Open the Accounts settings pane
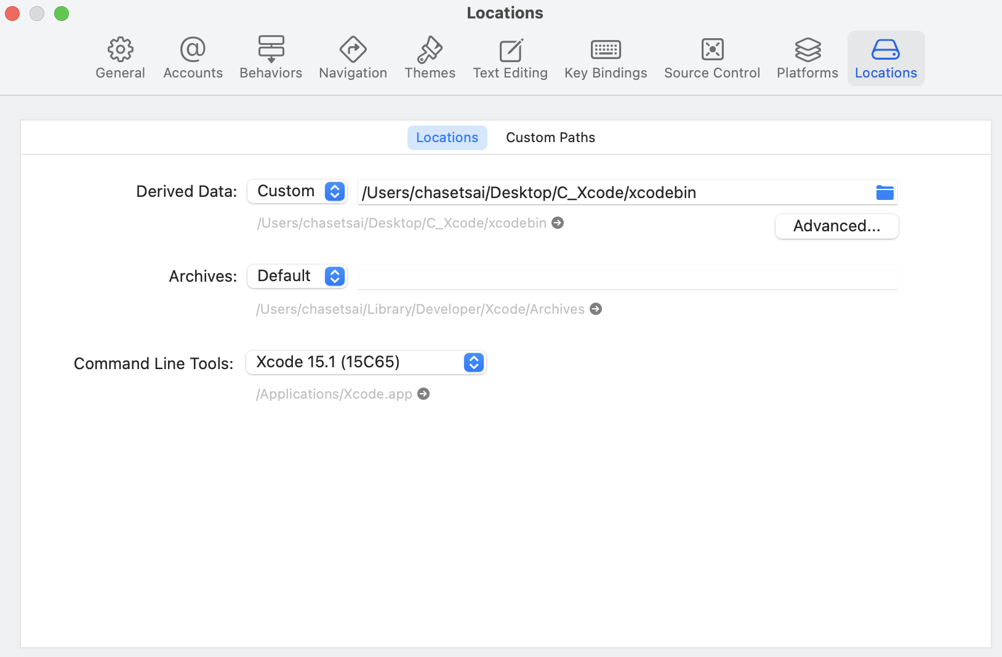Viewport: 1002px width, 657px height. (x=193, y=58)
